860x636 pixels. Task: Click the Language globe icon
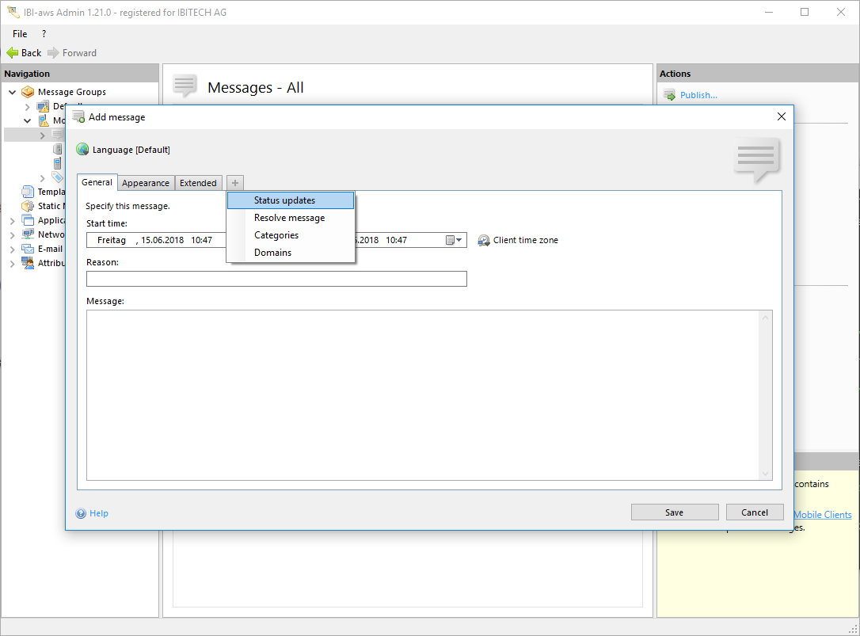(82, 150)
